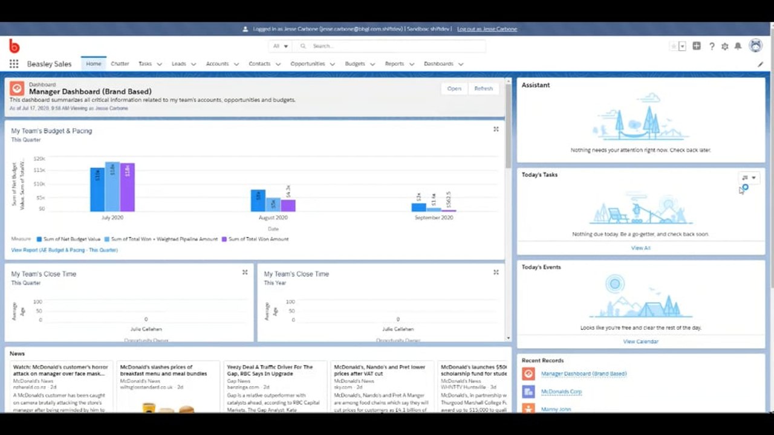Open the favorites list dropdown arrow
774x435 pixels.
(x=682, y=47)
